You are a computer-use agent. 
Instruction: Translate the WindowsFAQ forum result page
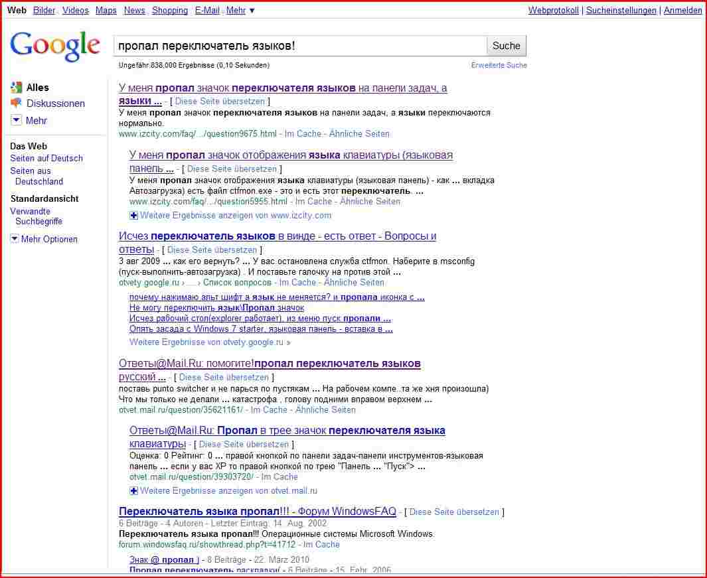454,512
